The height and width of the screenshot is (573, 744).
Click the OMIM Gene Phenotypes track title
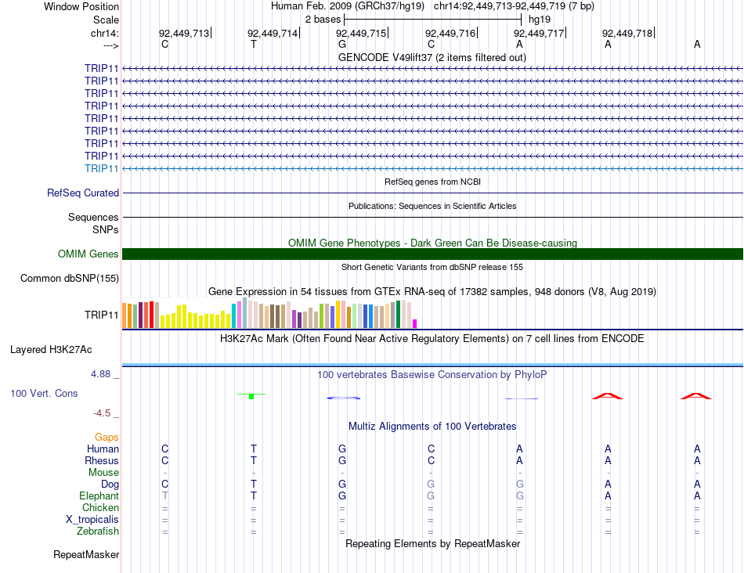pyautogui.click(x=433, y=243)
